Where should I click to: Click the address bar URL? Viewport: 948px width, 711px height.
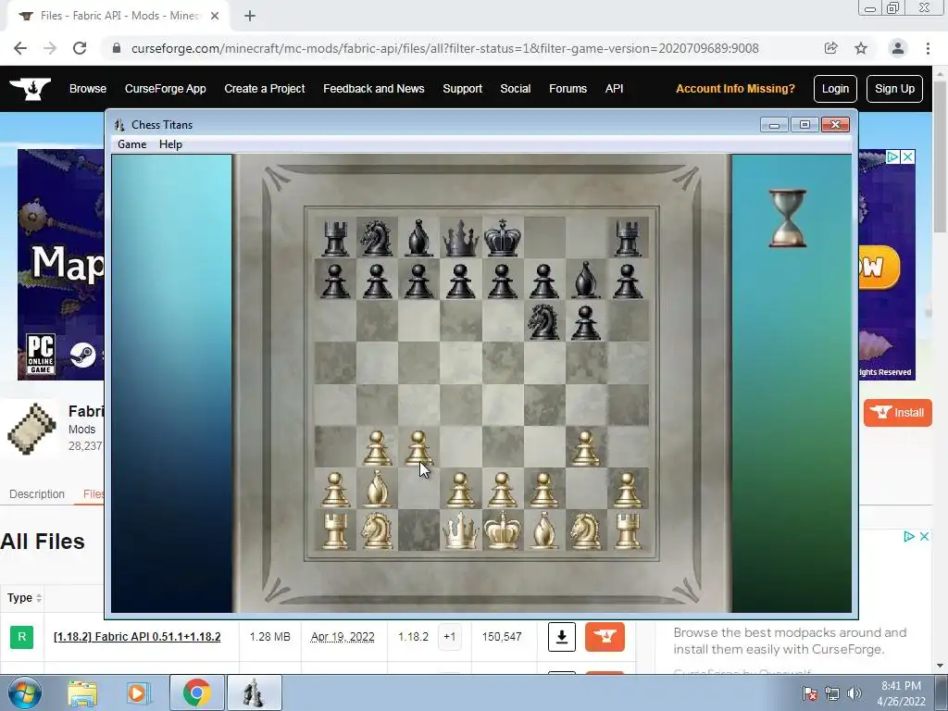444,48
